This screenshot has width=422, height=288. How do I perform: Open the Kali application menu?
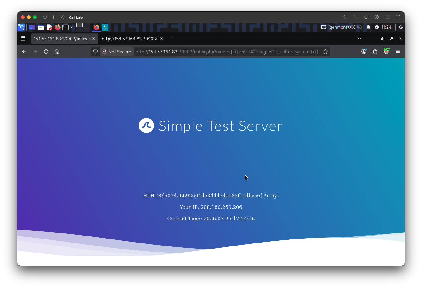tap(21, 27)
